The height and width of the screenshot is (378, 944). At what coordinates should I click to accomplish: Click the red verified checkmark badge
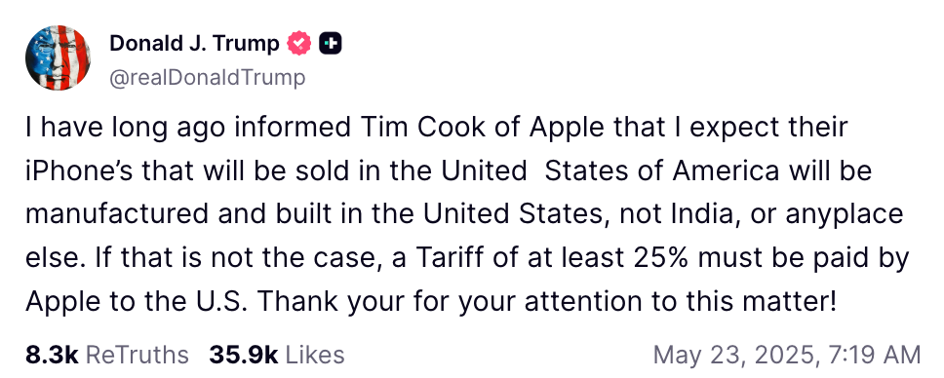(x=298, y=44)
